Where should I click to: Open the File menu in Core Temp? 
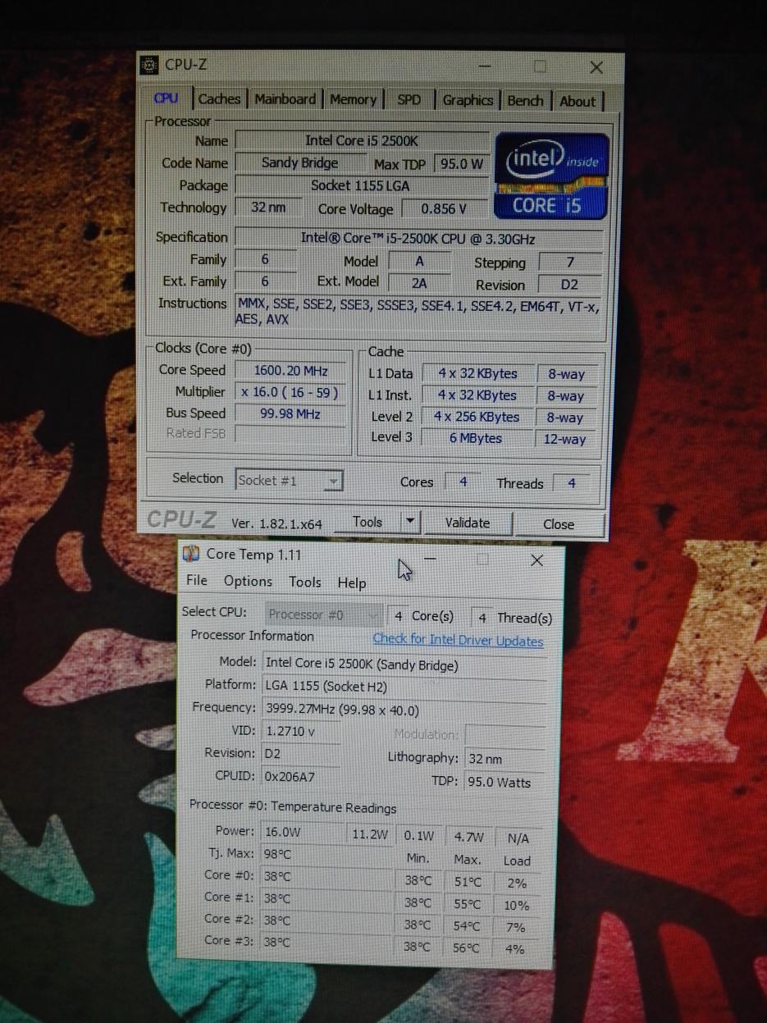pyautogui.click(x=197, y=580)
